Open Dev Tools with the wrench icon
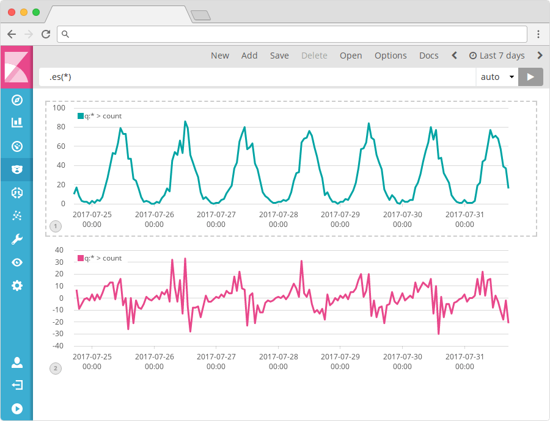This screenshot has width=550, height=421. pyautogui.click(x=16, y=239)
